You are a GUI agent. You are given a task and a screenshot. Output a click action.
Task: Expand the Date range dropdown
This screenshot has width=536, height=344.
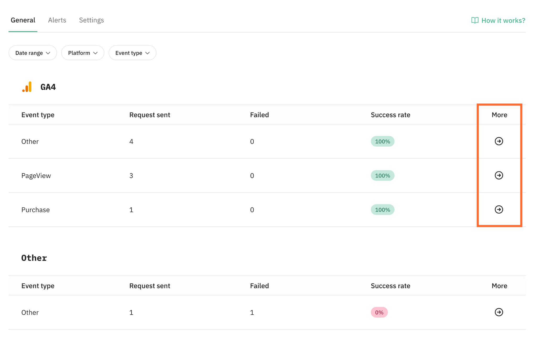pos(33,53)
